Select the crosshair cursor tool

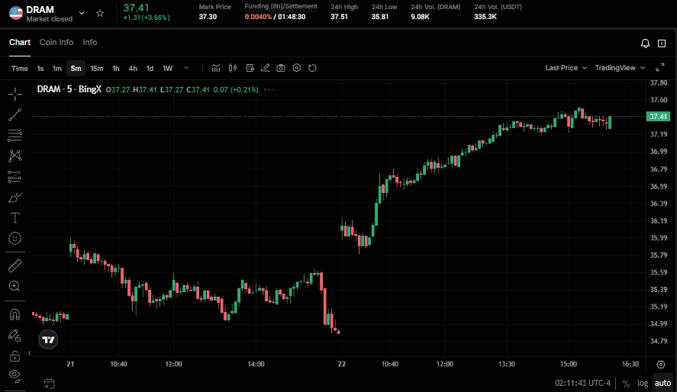click(15, 94)
